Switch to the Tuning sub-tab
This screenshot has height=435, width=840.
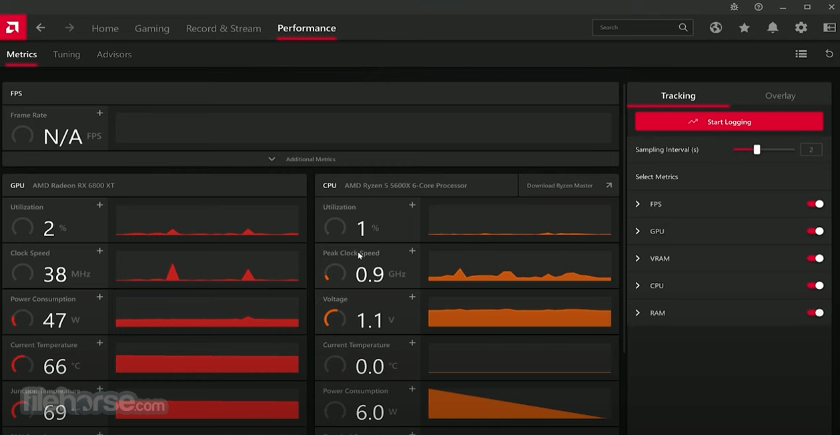[67, 55]
